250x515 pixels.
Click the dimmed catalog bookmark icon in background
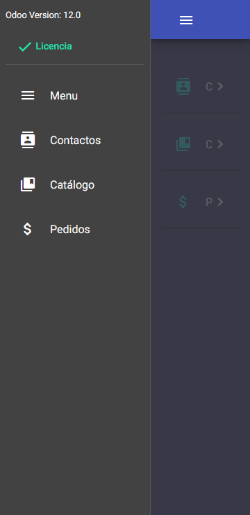coord(183,144)
